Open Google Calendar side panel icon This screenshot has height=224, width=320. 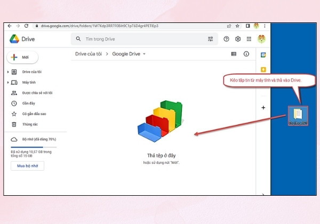tap(263, 55)
